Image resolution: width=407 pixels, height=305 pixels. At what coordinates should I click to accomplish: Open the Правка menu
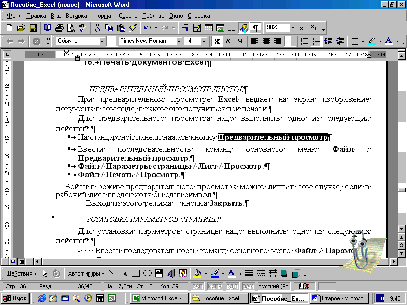click(36, 16)
